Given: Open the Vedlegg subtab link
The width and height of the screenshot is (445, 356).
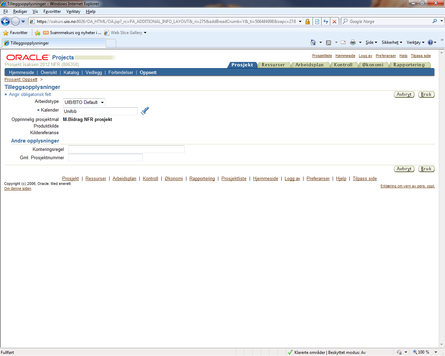Looking at the screenshot, I should [94, 73].
